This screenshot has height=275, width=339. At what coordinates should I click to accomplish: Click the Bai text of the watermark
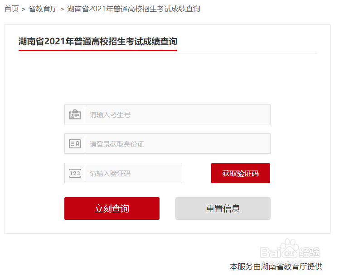coord(271,253)
